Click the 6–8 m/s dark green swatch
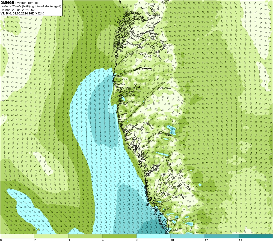Image resolution: width=273 pixels, height=242 pixels. (x=120, y=236)
